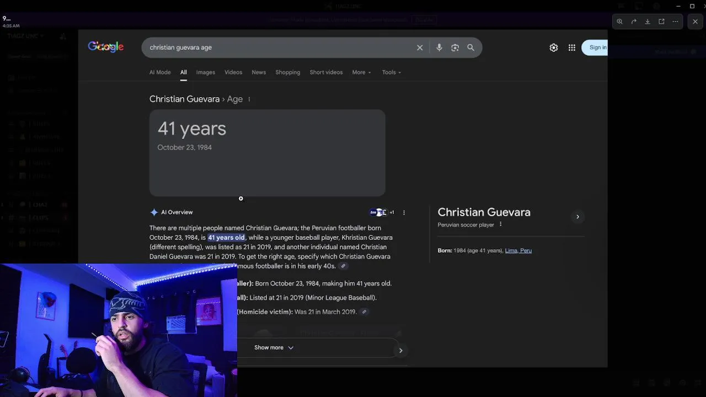The height and width of the screenshot is (397, 706).
Task: Start a voice search with the microphone icon
Action: click(x=439, y=47)
